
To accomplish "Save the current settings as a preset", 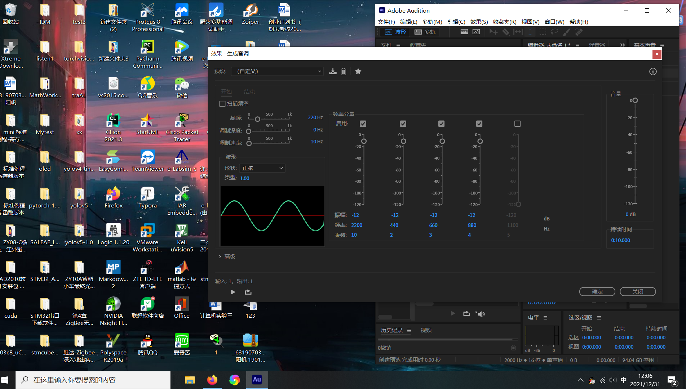I will pos(333,71).
